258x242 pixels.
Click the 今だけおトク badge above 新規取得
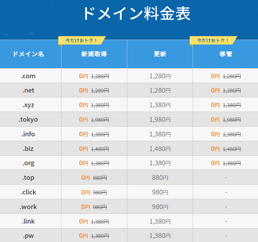point(82,40)
